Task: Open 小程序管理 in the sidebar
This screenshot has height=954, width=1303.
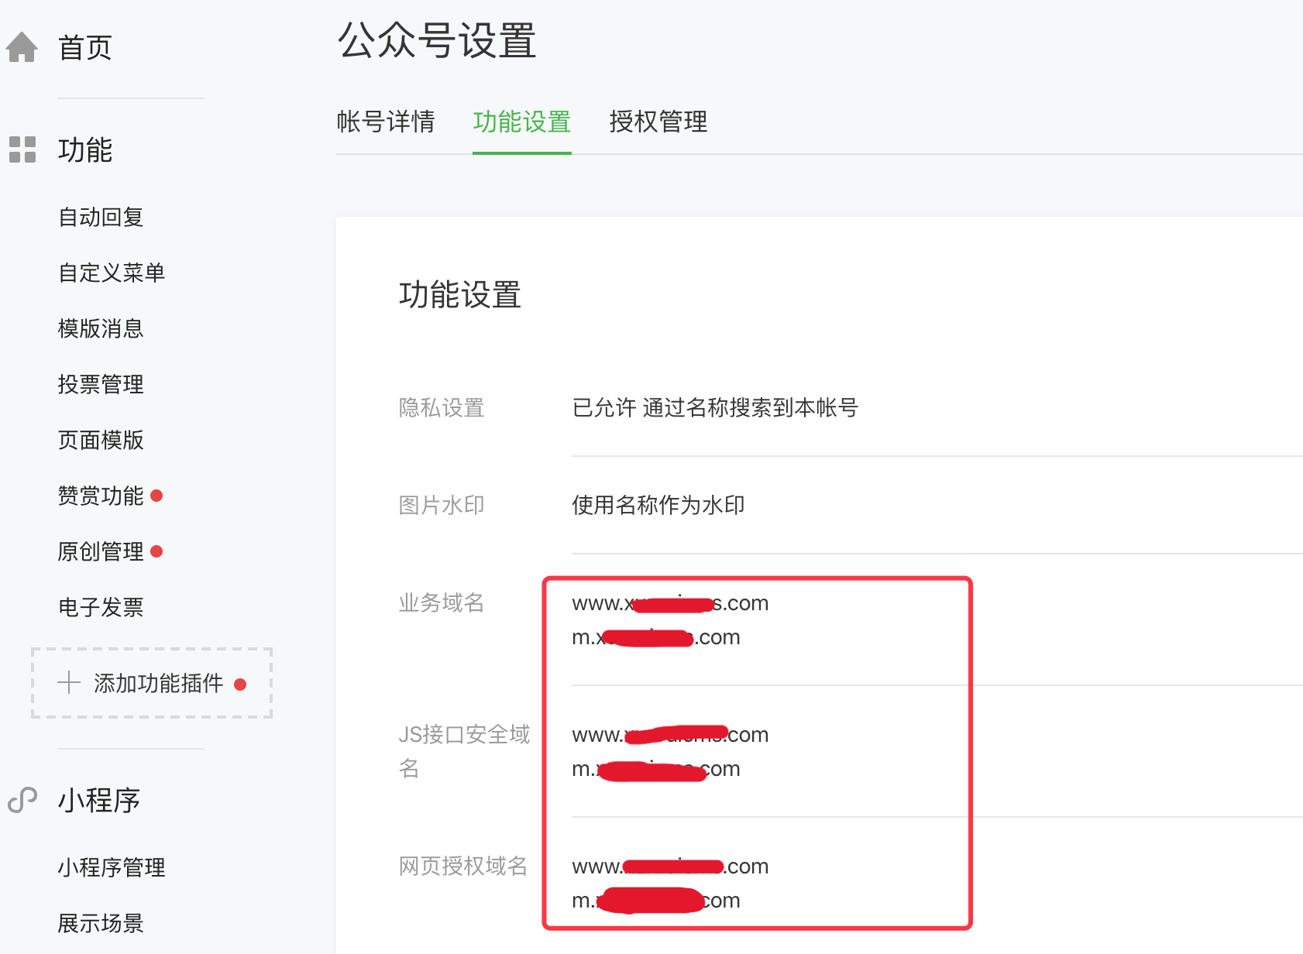Action: point(112,867)
